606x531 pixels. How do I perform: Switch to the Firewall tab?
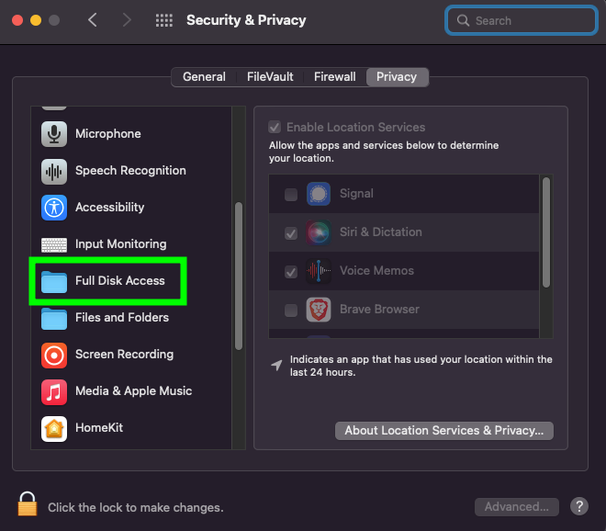point(334,77)
